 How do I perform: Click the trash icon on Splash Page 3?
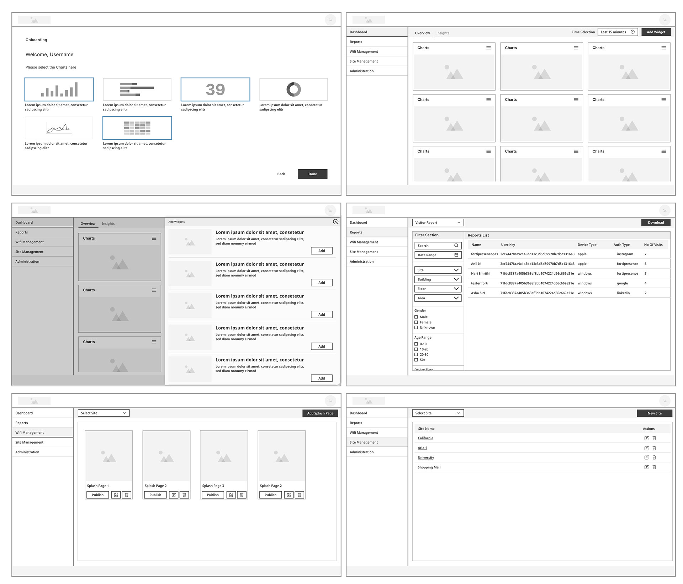[242, 495]
